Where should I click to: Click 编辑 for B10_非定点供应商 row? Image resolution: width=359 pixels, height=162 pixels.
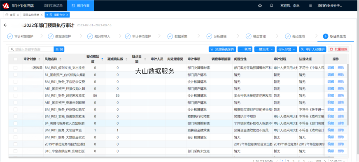pyautogui.click(x=331, y=151)
